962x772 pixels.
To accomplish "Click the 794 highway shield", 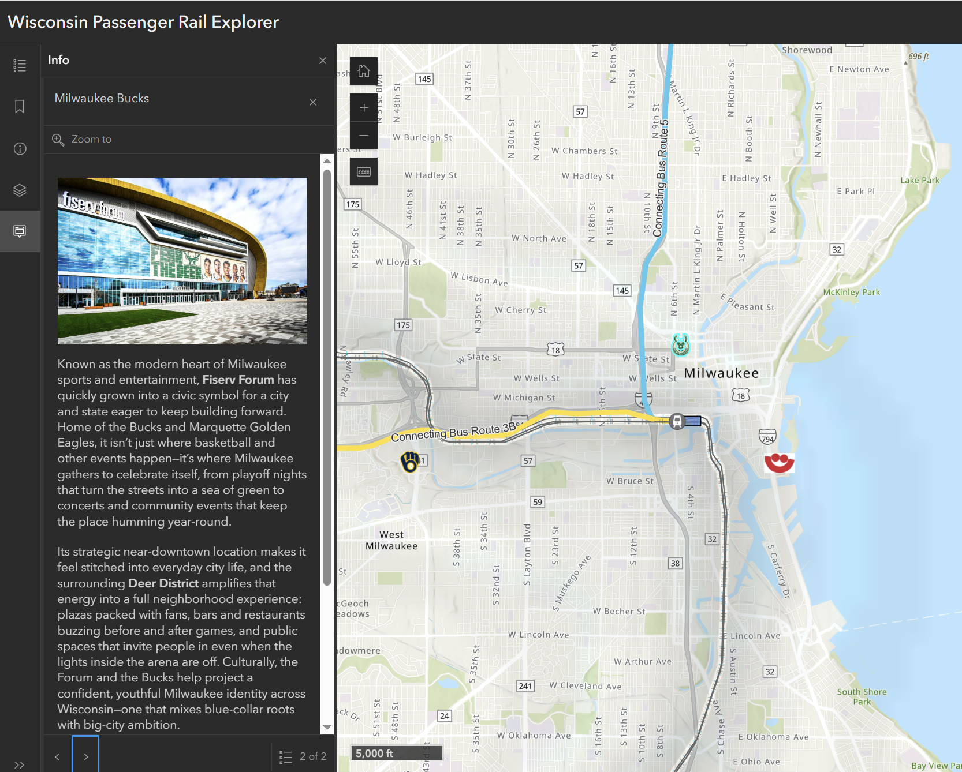I will 767,437.
